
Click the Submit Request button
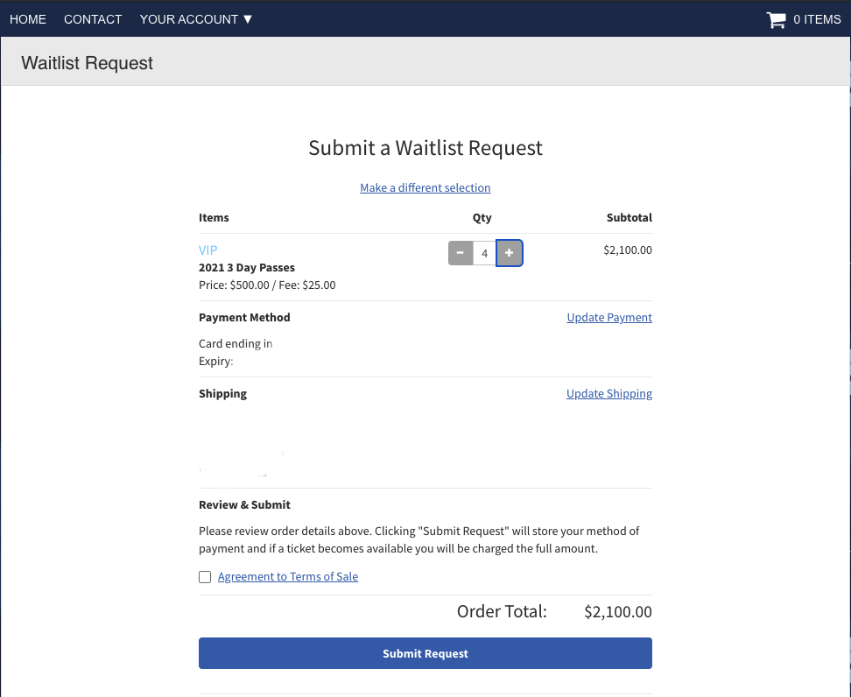click(x=425, y=653)
